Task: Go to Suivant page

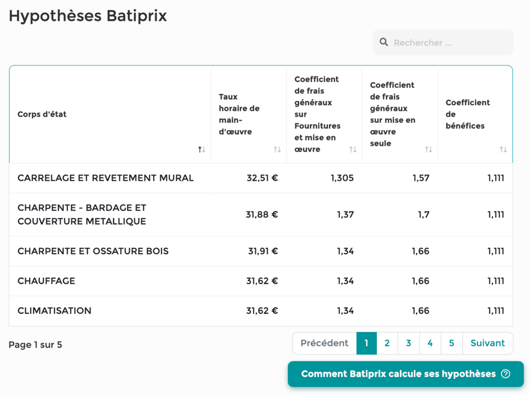Action: click(x=488, y=343)
